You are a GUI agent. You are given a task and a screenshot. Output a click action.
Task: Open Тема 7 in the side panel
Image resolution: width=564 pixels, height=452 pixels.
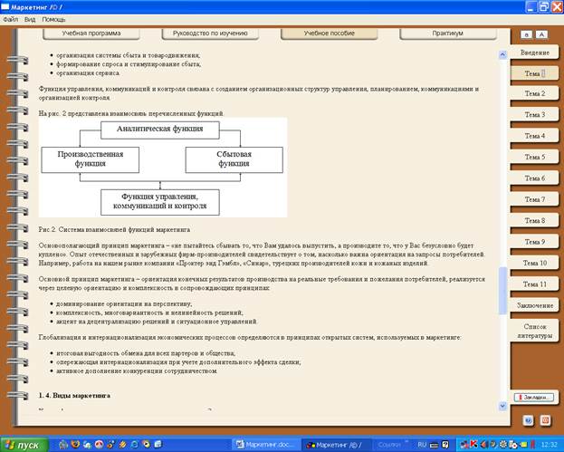tap(534, 199)
